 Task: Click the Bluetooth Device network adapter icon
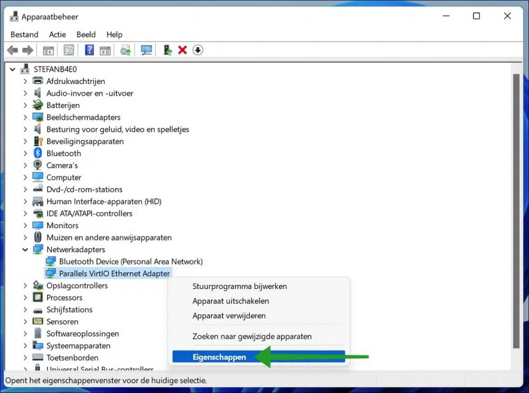pyautogui.click(x=51, y=261)
